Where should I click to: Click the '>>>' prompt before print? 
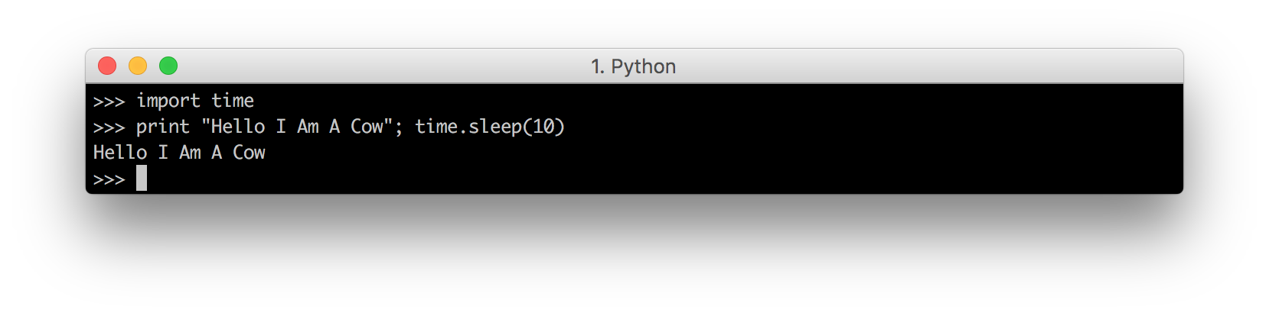pos(109,127)
